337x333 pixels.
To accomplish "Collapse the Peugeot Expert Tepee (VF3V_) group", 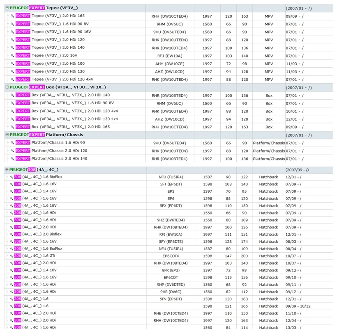I will [7, 8].
